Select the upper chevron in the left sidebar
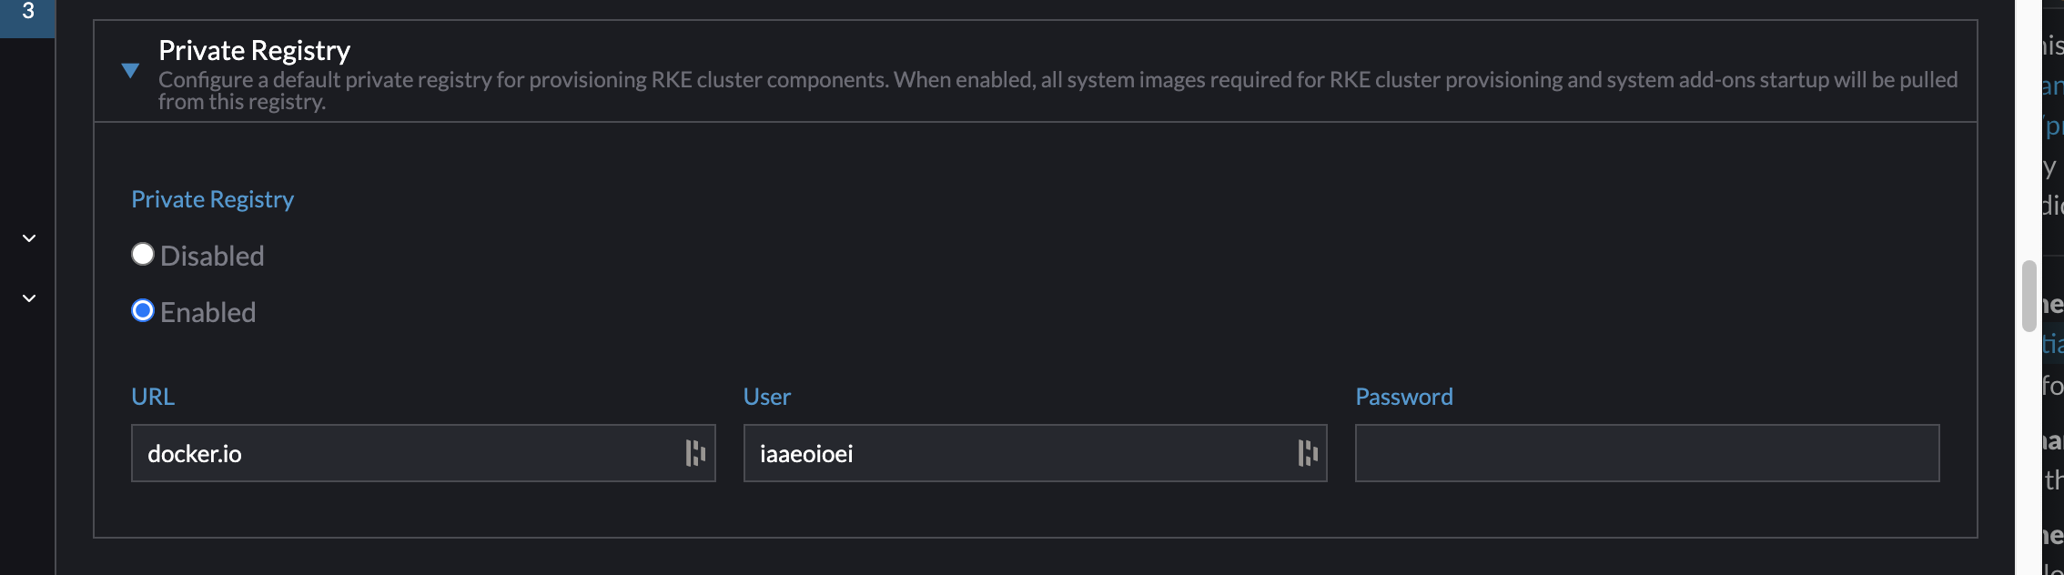The width and height of the screenshot is (2064, 575). tap(28, 237)
